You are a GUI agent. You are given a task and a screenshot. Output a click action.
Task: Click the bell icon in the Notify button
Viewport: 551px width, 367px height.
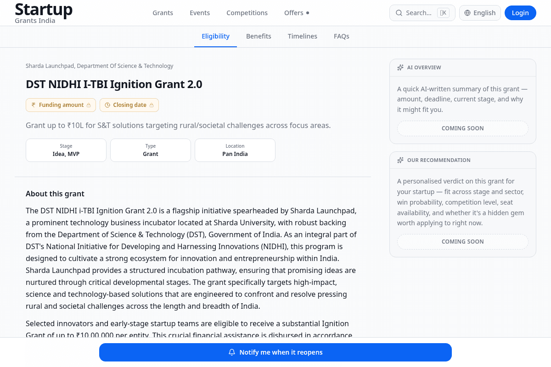[x=232, y=352]
